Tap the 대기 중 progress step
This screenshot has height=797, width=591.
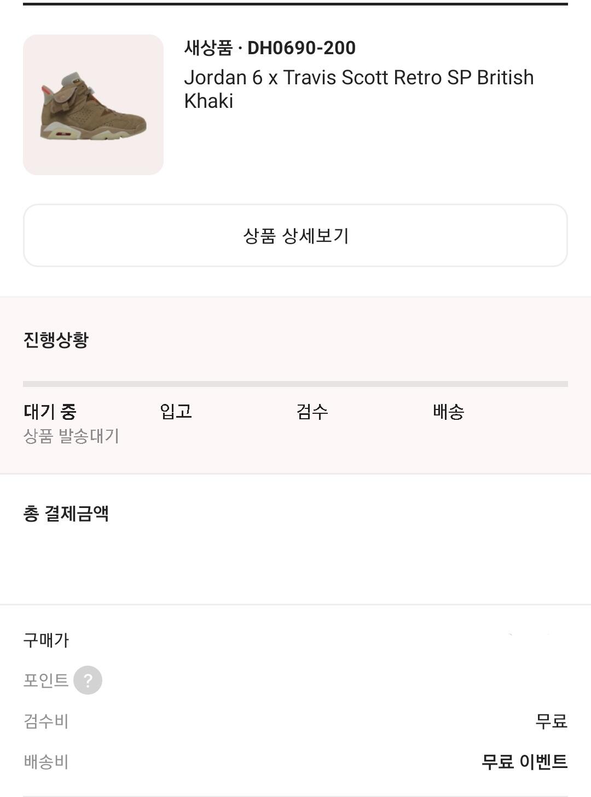tap(50, 411)
